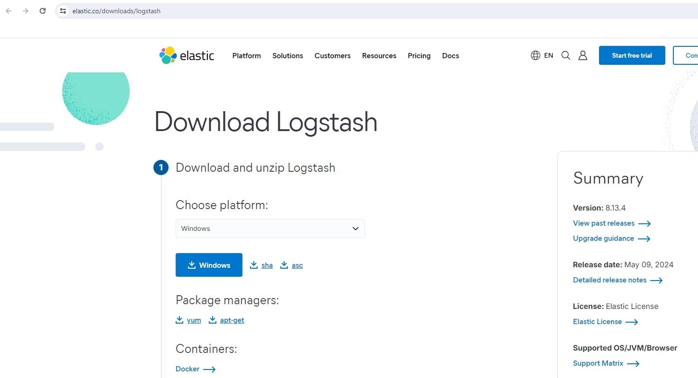
Task: Download Logstash with the Windows button
Action: coord(209,265)
